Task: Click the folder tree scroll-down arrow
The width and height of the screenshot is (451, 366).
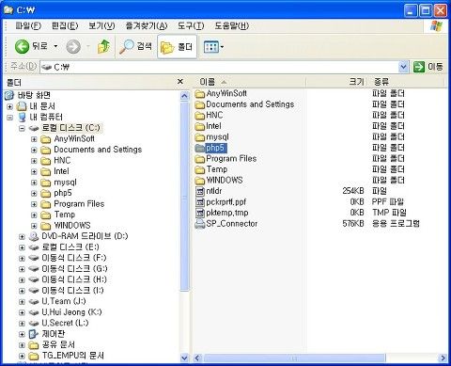Action: pos(184,358)
